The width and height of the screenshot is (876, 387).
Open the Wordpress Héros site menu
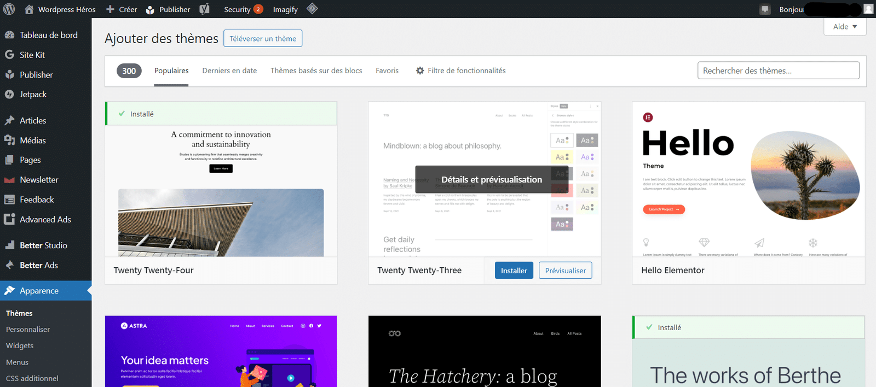(x=60, y=9)
